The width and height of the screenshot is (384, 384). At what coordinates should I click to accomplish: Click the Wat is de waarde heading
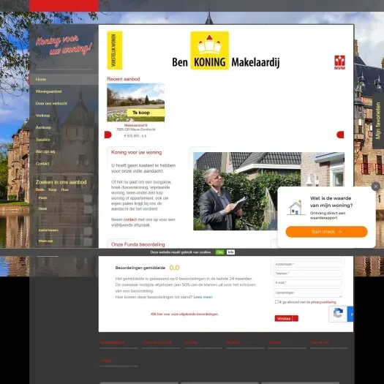tap(331, 202)
